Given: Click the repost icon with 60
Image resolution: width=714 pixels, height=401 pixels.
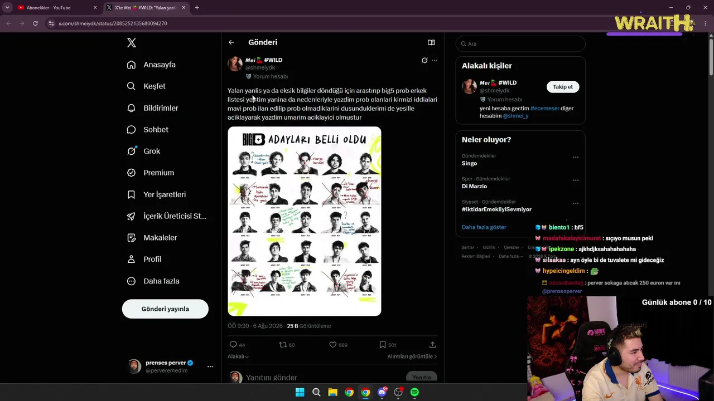Looking at the screenshot, I should 283,345.
